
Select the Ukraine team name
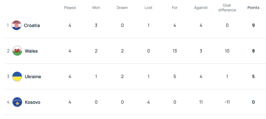click(x=33, y=77)
